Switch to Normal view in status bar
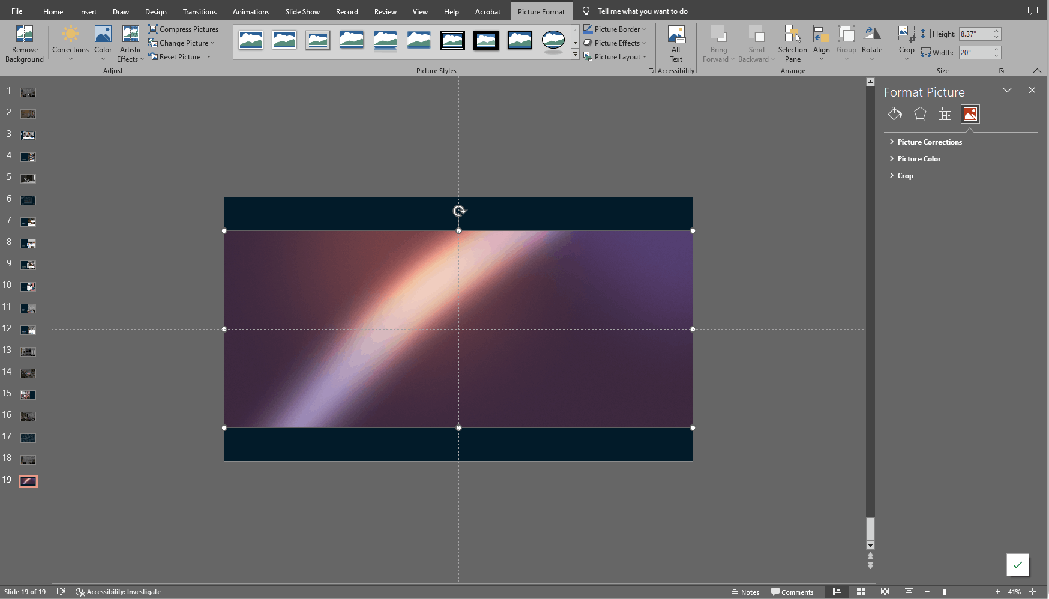1049x599 pixels. tap(837, 592)
